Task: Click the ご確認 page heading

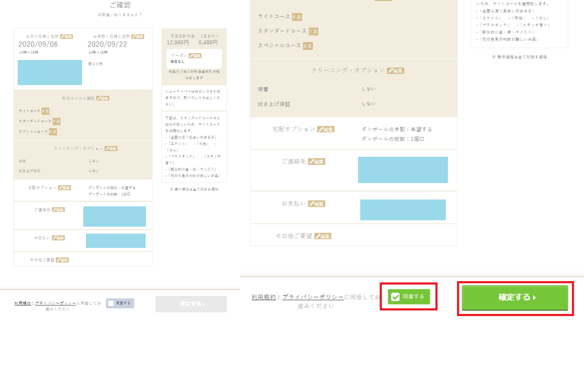Action: point(120,5)
